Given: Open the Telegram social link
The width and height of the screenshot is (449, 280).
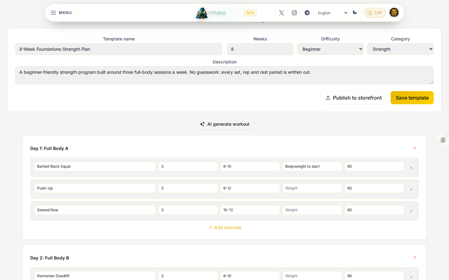Looking at the screenshot, I should click(307, 13).
